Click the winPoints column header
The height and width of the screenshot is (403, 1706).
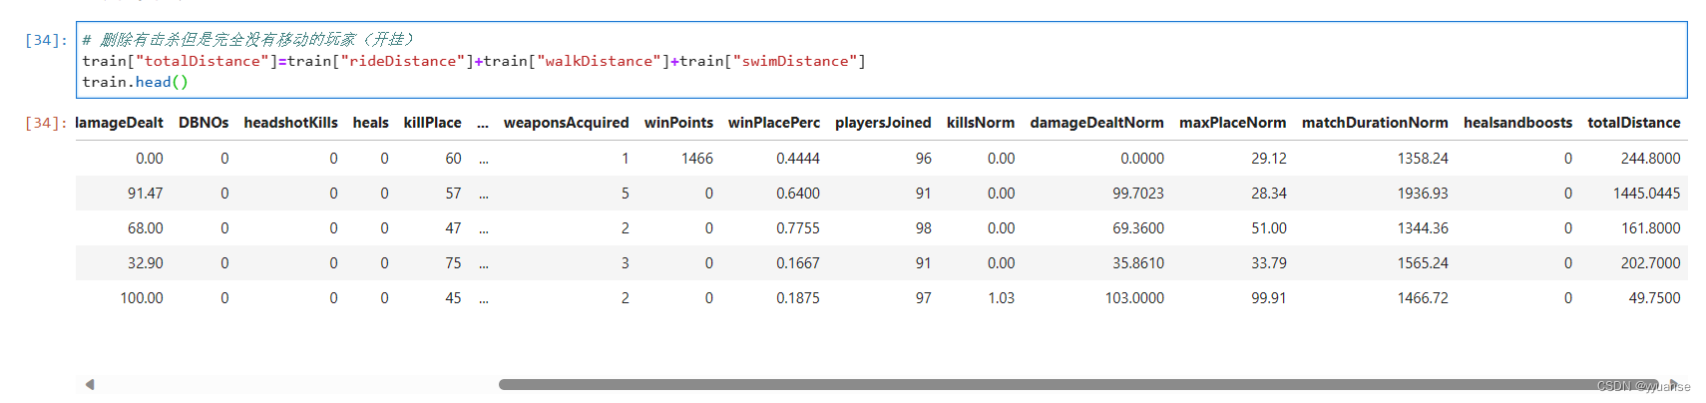tap(678, 123)
